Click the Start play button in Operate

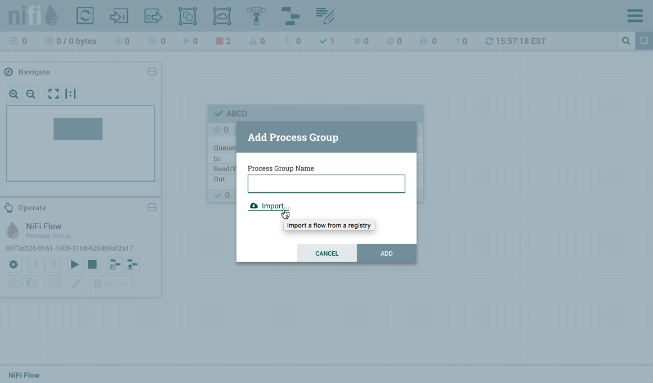(74, 264)
